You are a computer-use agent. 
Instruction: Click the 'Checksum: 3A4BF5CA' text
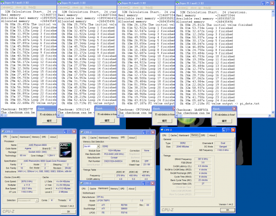tap(192, 110)
